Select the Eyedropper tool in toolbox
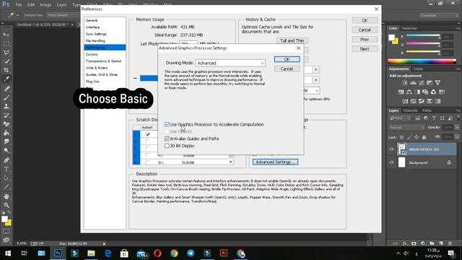 [x=6, y=79]
